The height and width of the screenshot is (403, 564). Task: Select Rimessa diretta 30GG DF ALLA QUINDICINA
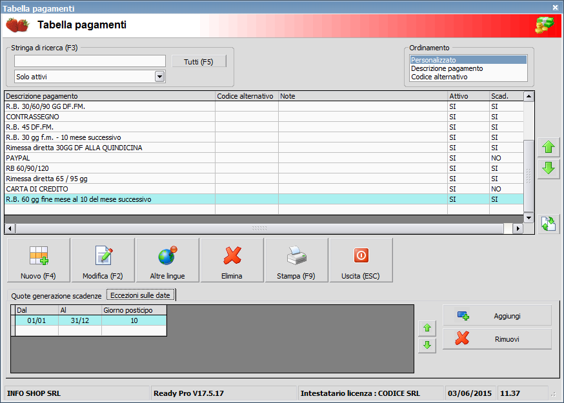(x=264, y=148)
